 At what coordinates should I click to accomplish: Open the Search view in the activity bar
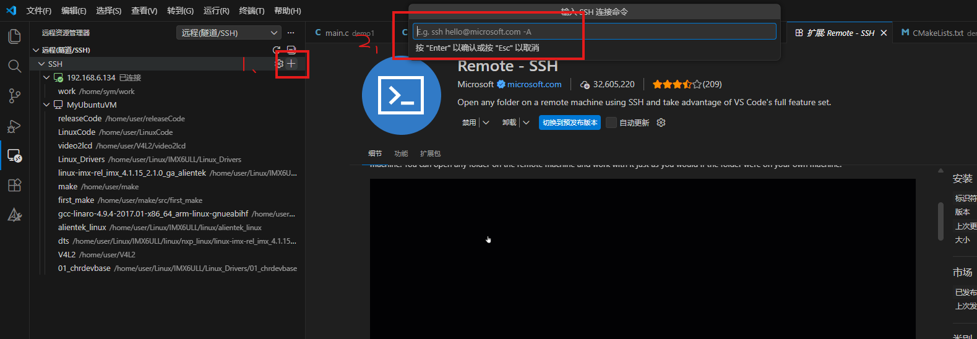pyautogui.click(x=14, y=66)
